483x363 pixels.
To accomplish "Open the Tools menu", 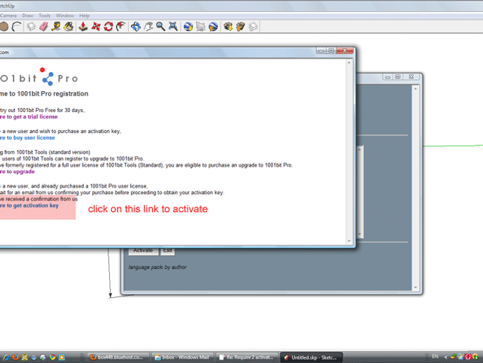I will 45,15.
